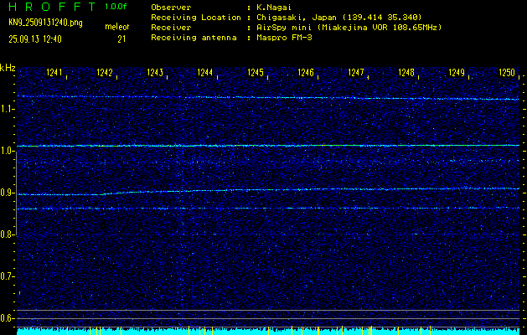
Task: Click the timestamp 25.09.13 12:40
Action: 35,39
